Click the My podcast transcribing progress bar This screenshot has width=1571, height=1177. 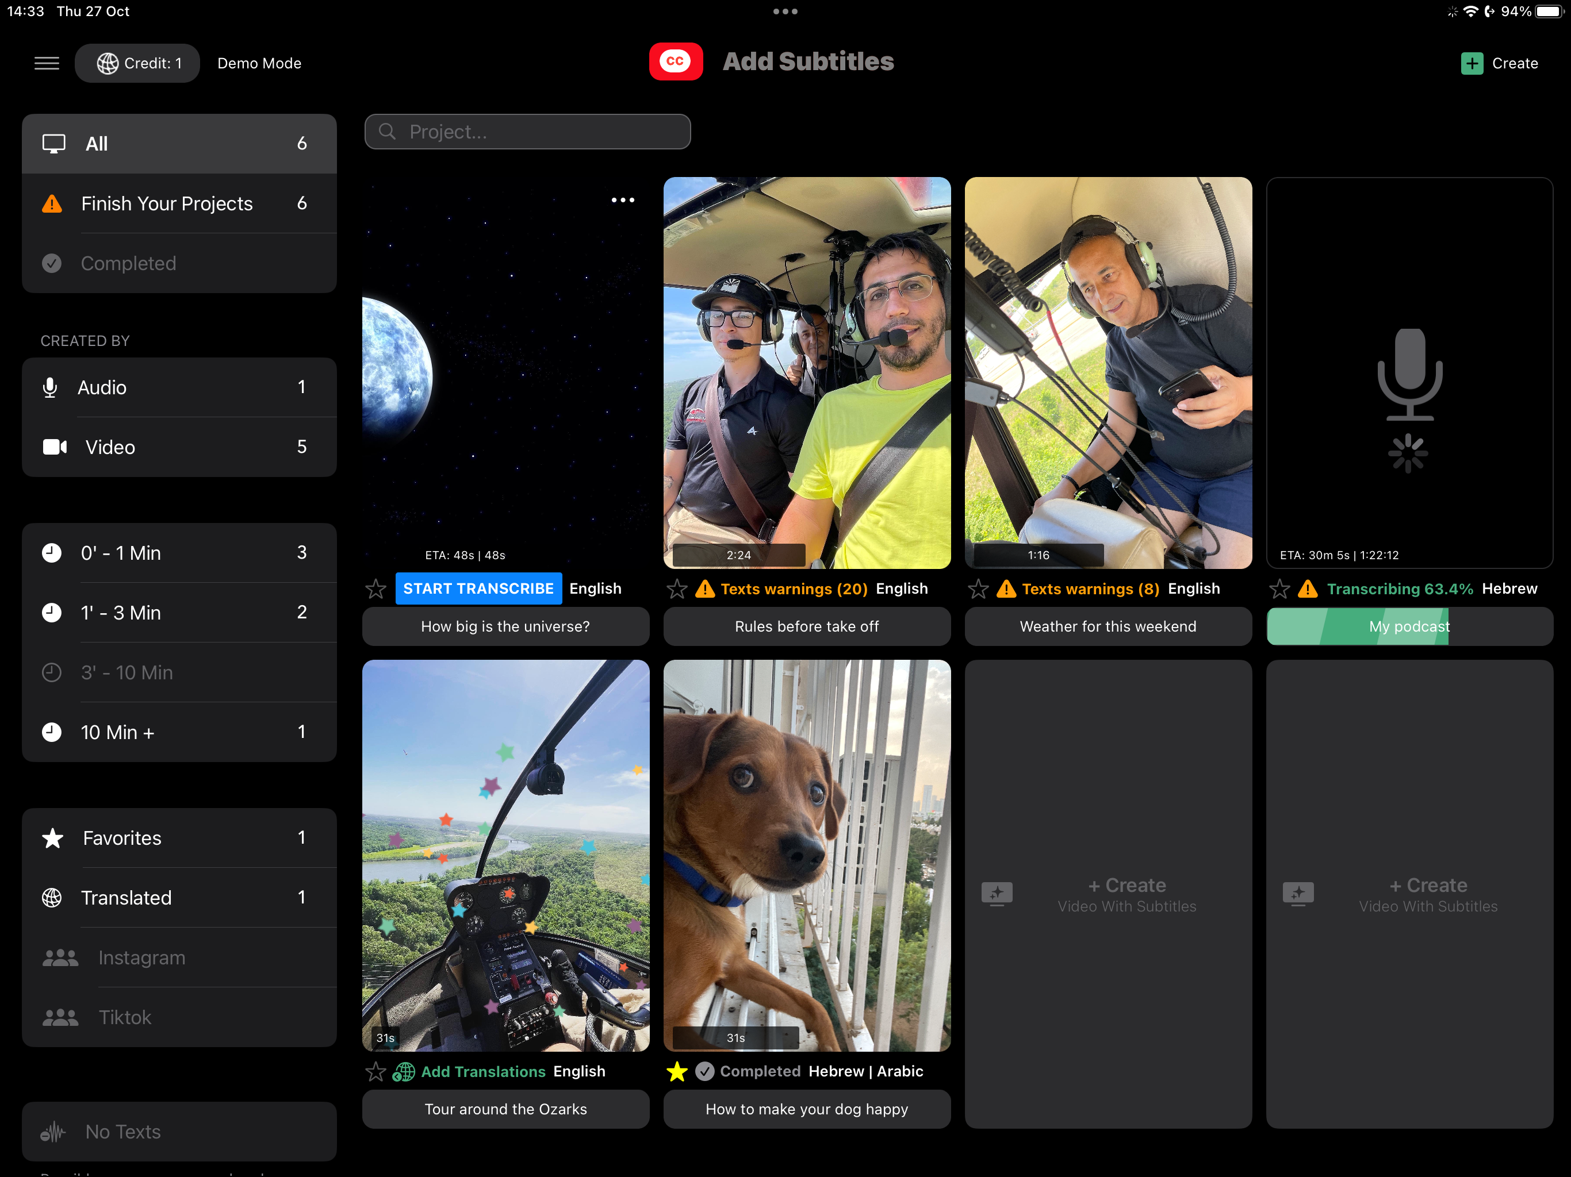coord(1409,626)
